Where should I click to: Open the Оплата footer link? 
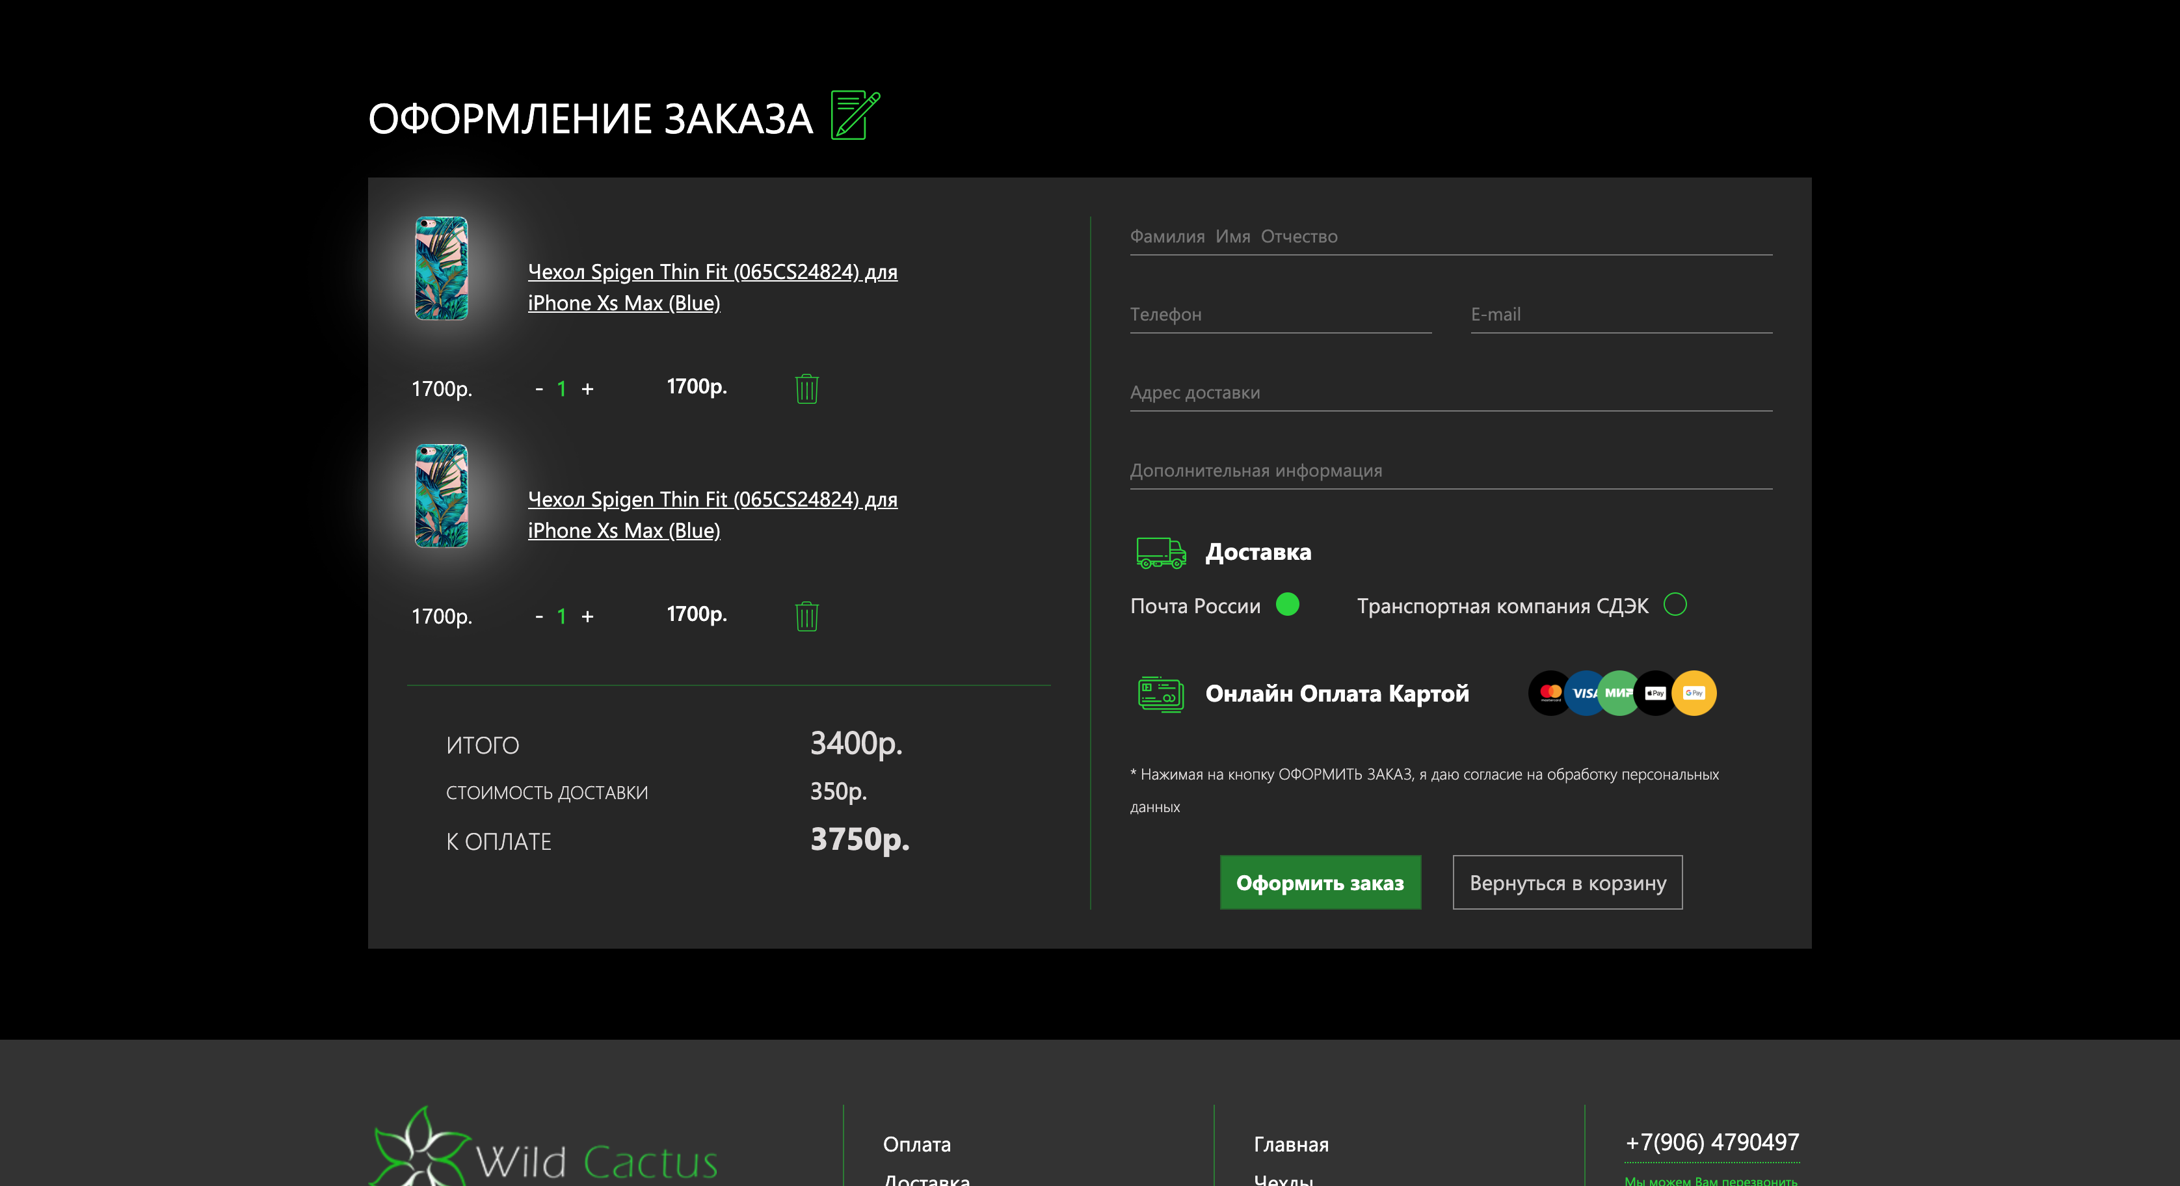point(916,1144)
